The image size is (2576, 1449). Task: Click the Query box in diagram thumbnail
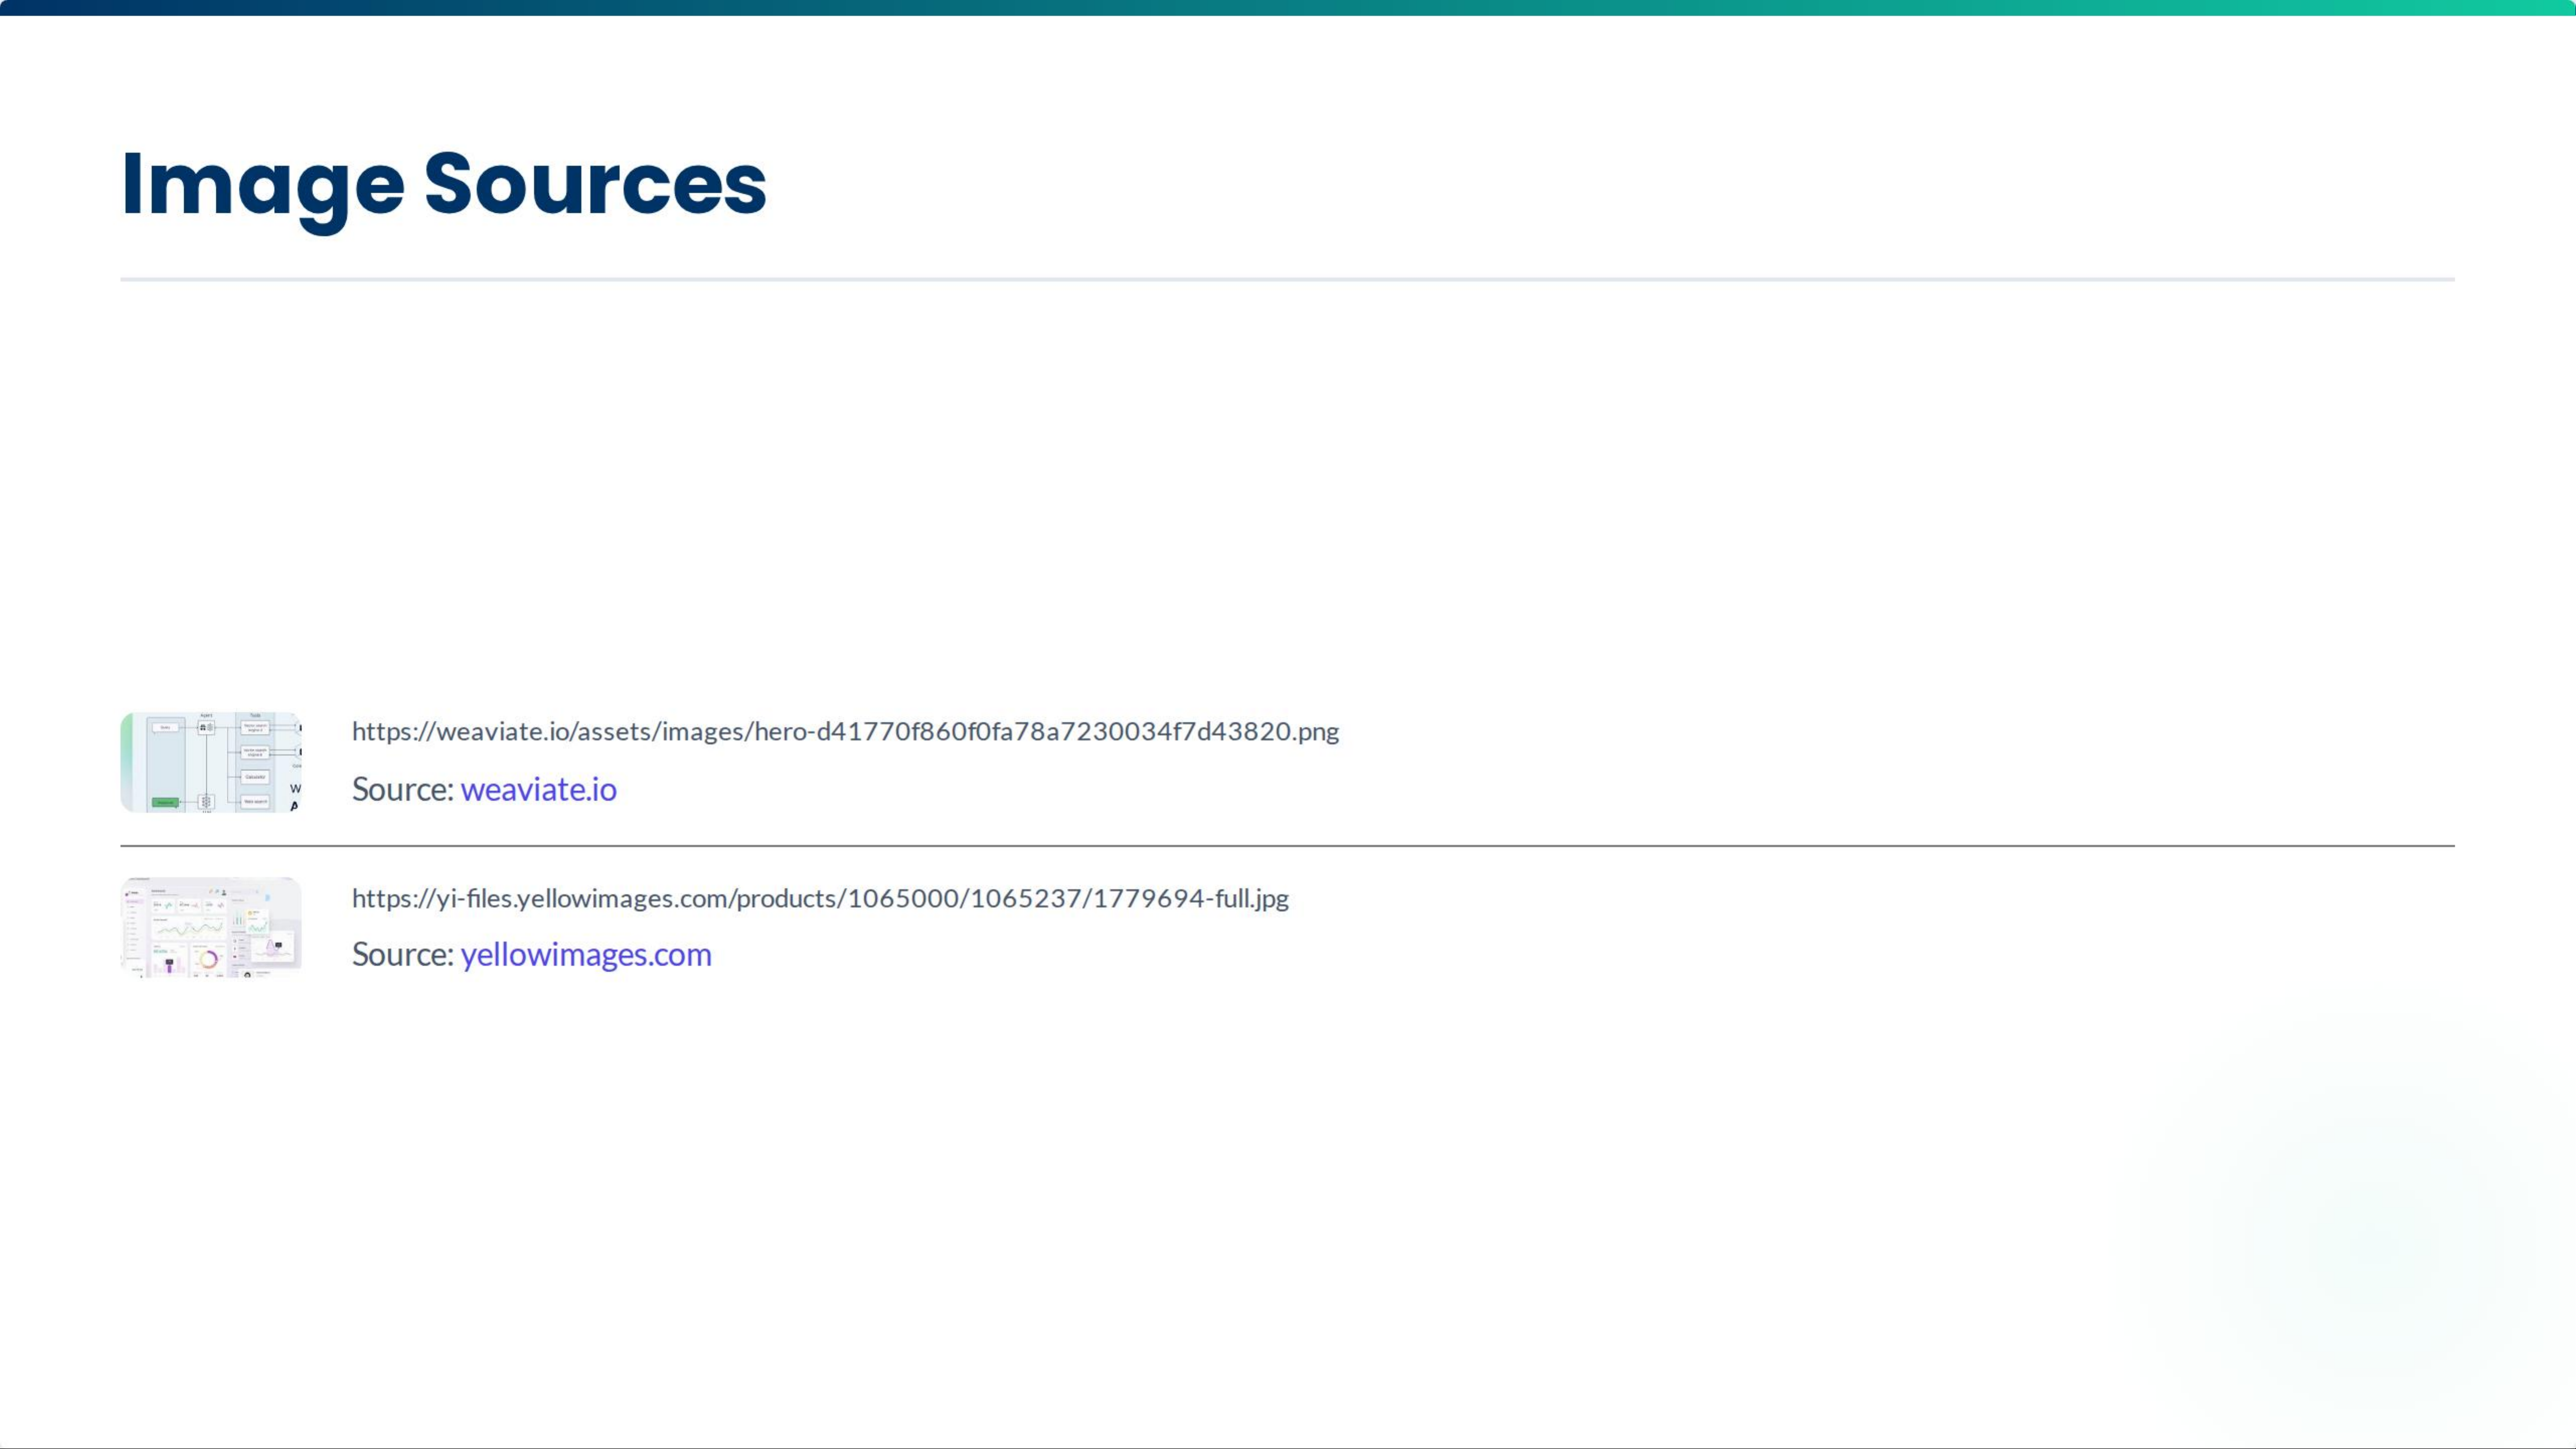pyautogui.click(x=166, y=728)
